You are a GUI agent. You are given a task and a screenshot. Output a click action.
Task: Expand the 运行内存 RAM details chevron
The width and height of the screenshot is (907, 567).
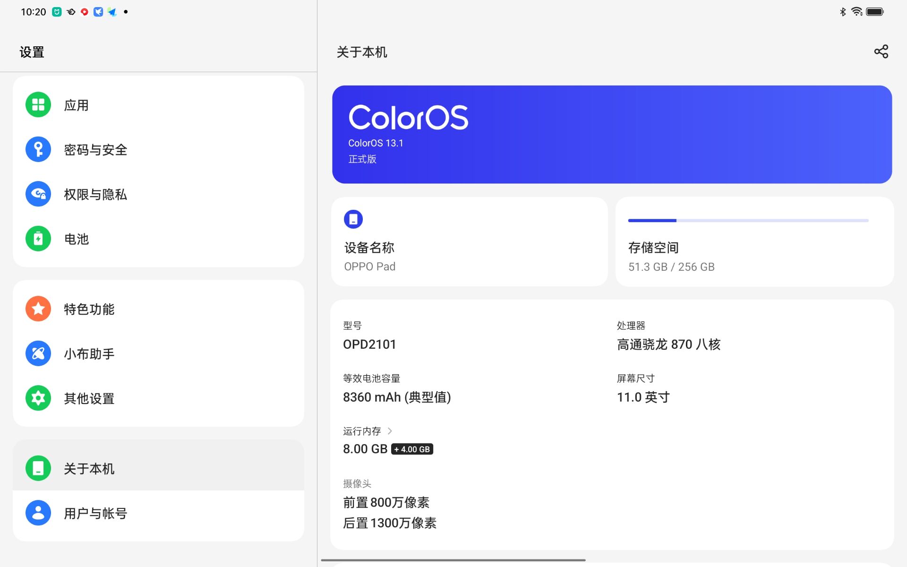pyautogui.click(x=390, y=430)
